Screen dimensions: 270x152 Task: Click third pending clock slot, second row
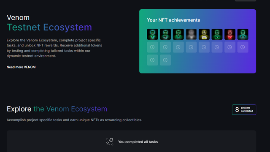(178, 47)
